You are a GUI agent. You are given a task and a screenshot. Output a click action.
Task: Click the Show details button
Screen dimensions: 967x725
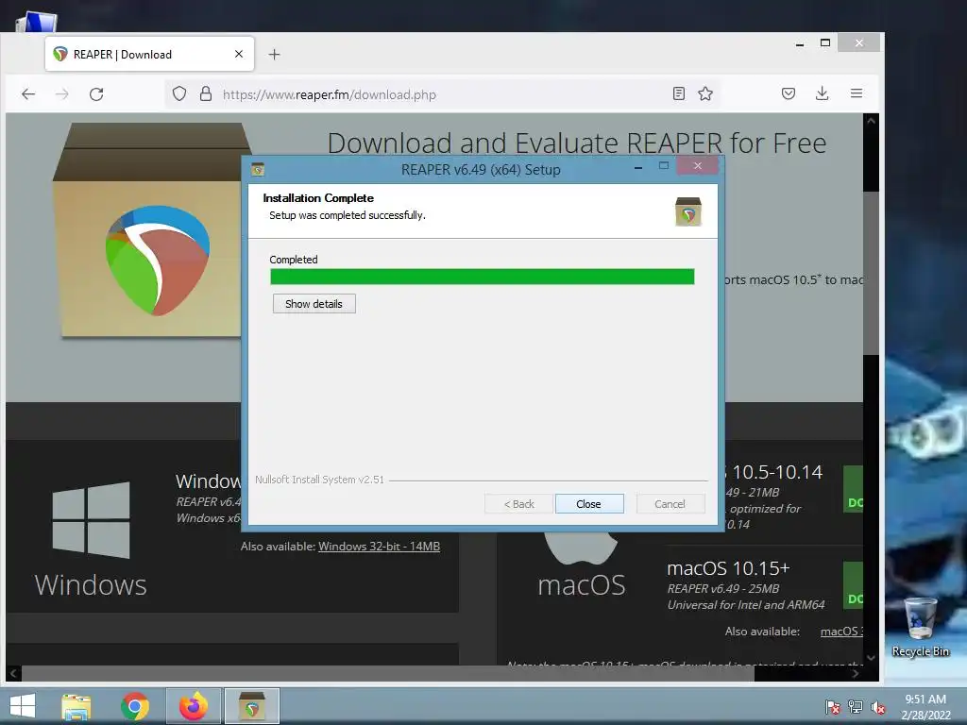[x=314, y=304]
